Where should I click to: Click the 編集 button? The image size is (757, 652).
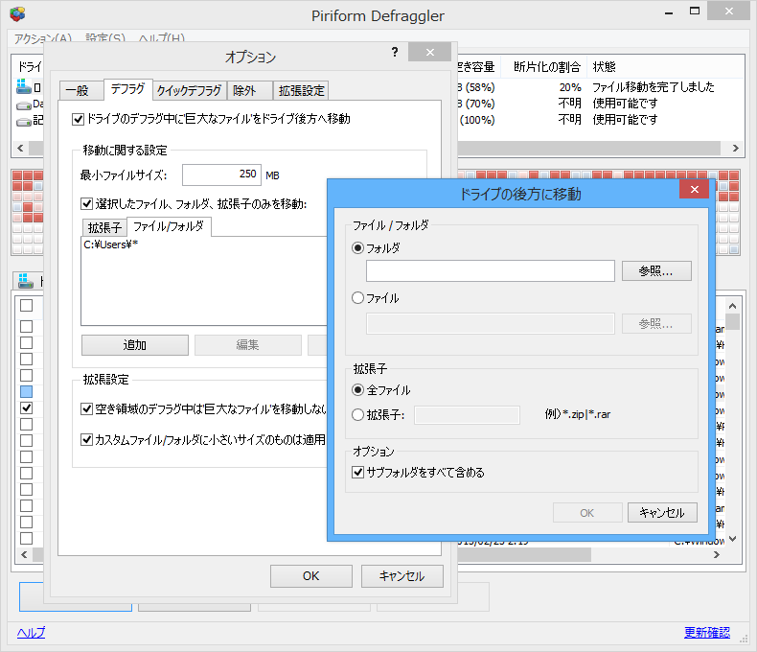[x=247, y=345]
